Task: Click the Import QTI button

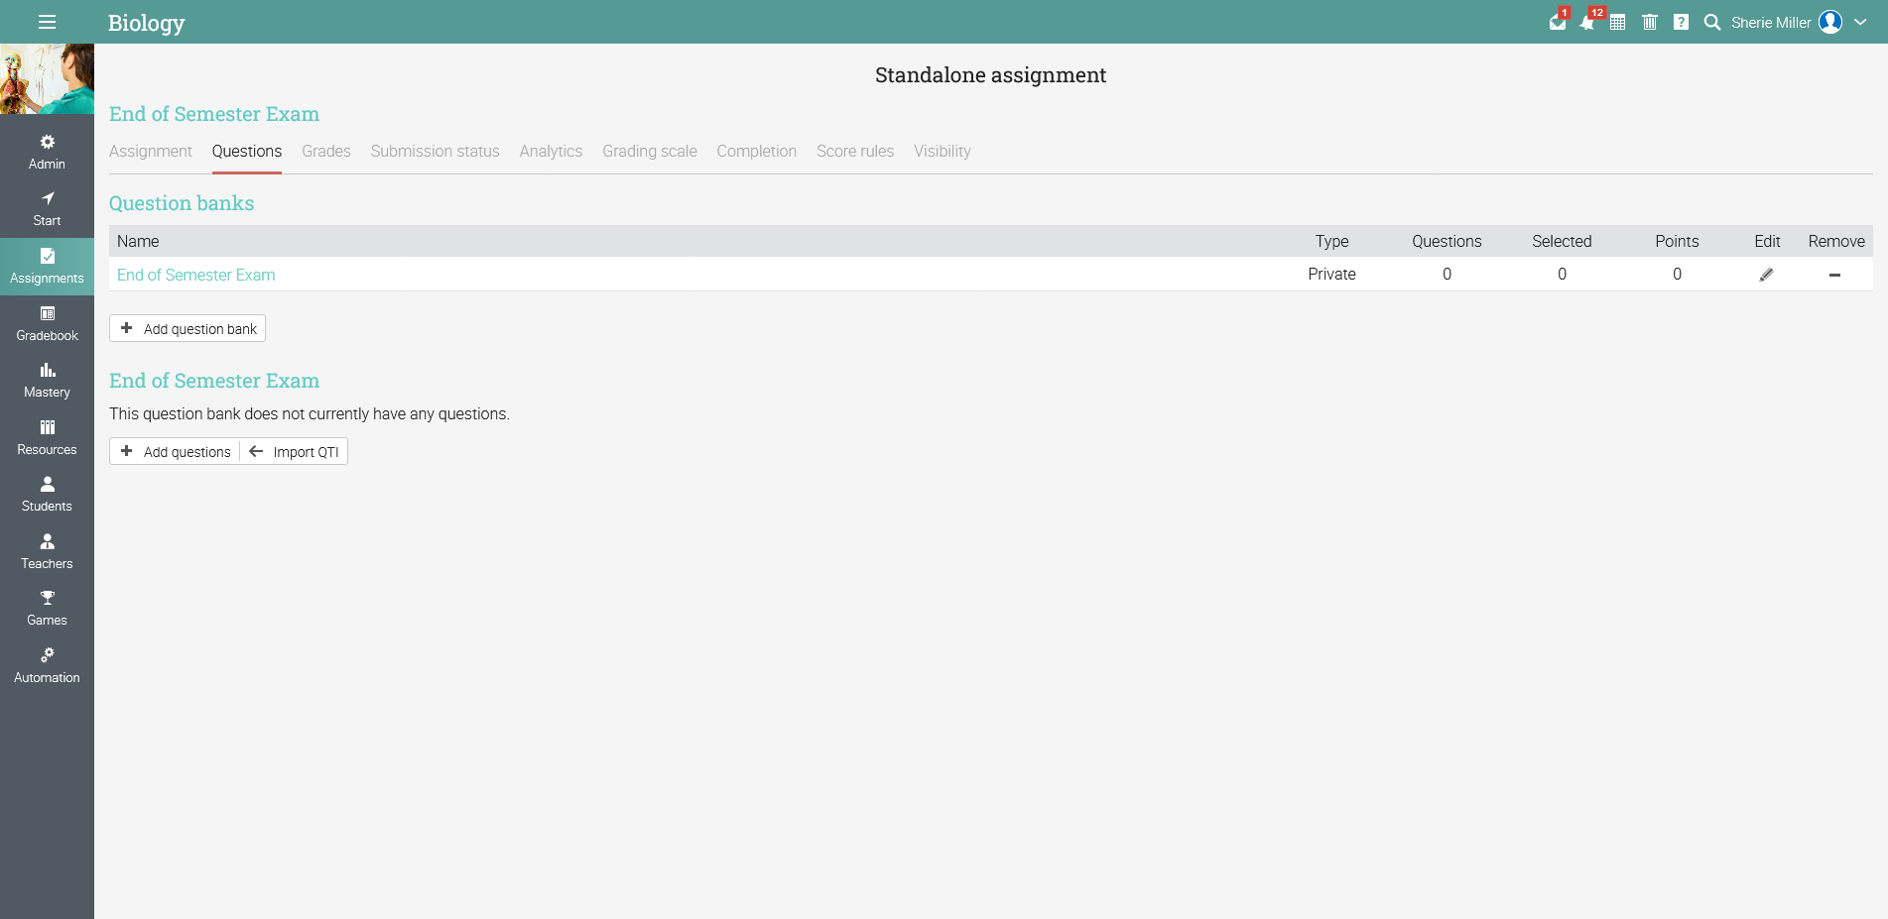Action: coord(294,451)
